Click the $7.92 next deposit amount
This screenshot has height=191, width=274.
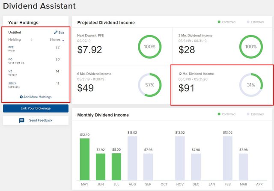(x=89, y=50)
